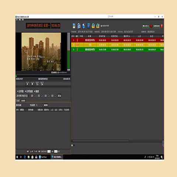The image size is (177, 177).
Task: Click the second toolbar icon with magnifier
Action: click(x=79, y=26)
